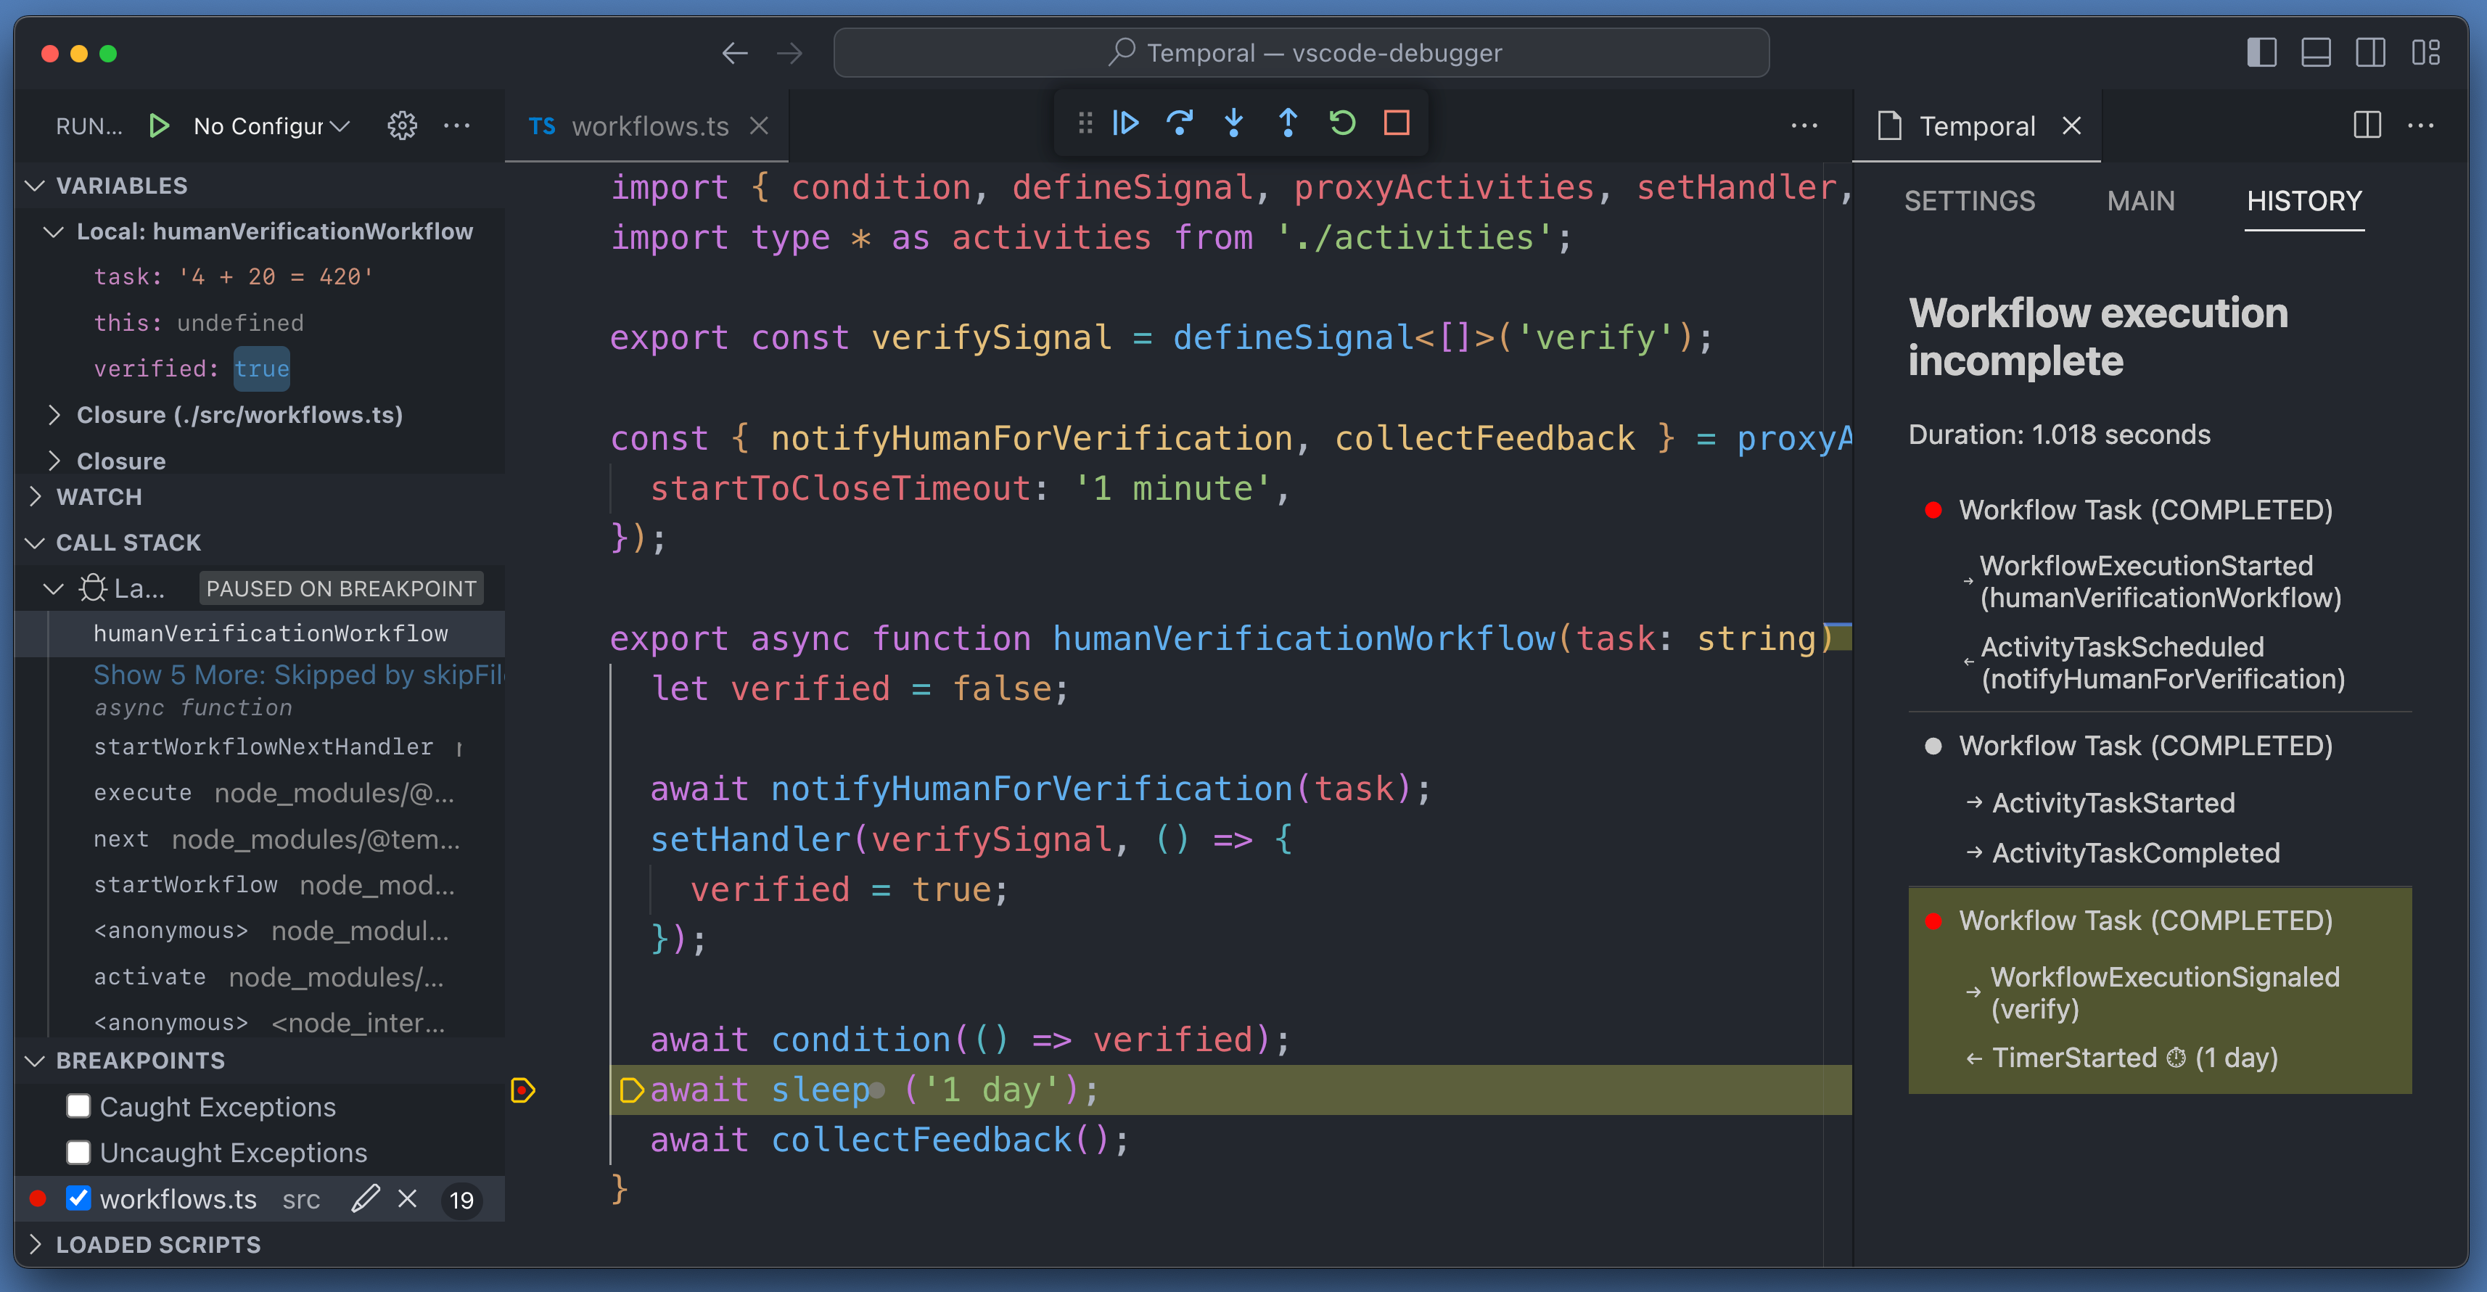Select the WorkflowExecutionSignaled (verify) event

(2165, 992)
